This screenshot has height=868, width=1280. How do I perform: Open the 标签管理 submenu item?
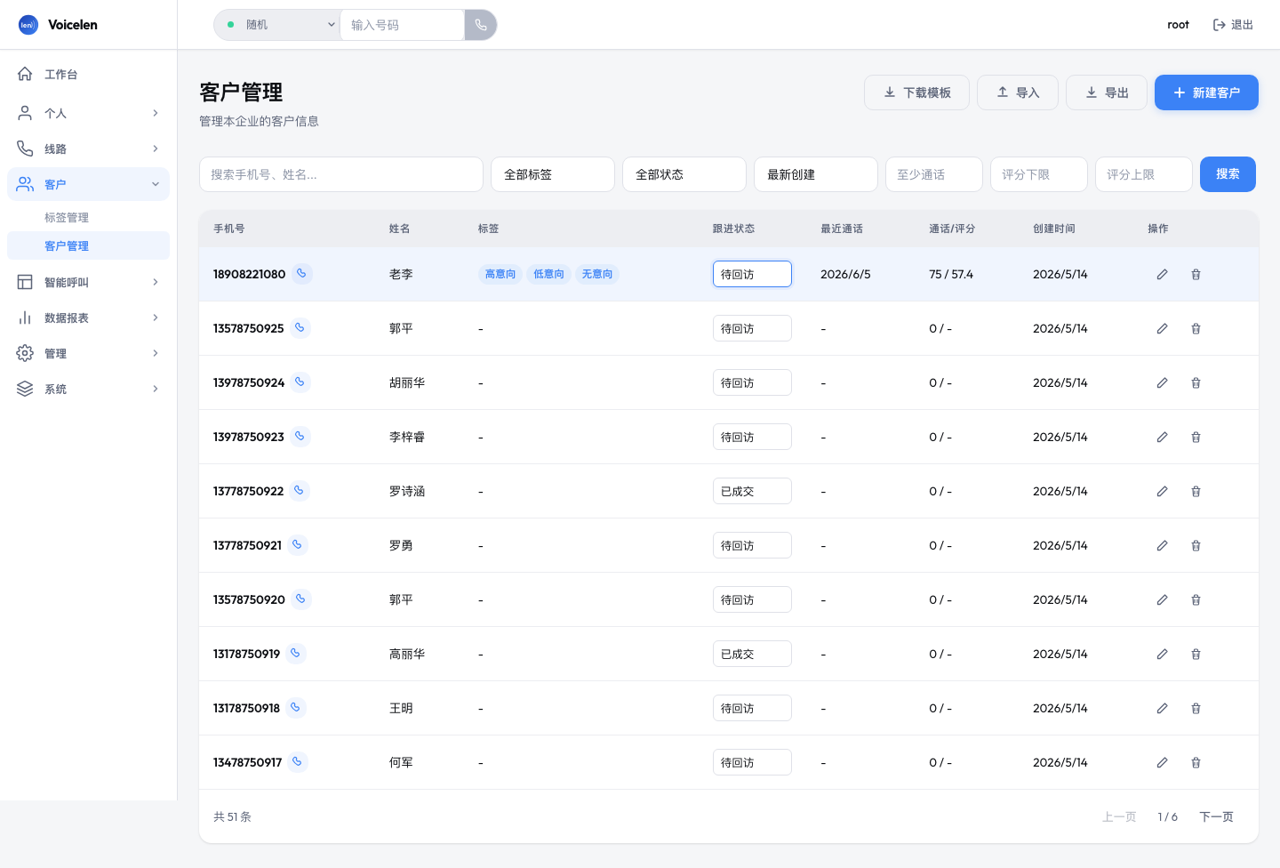88,217
